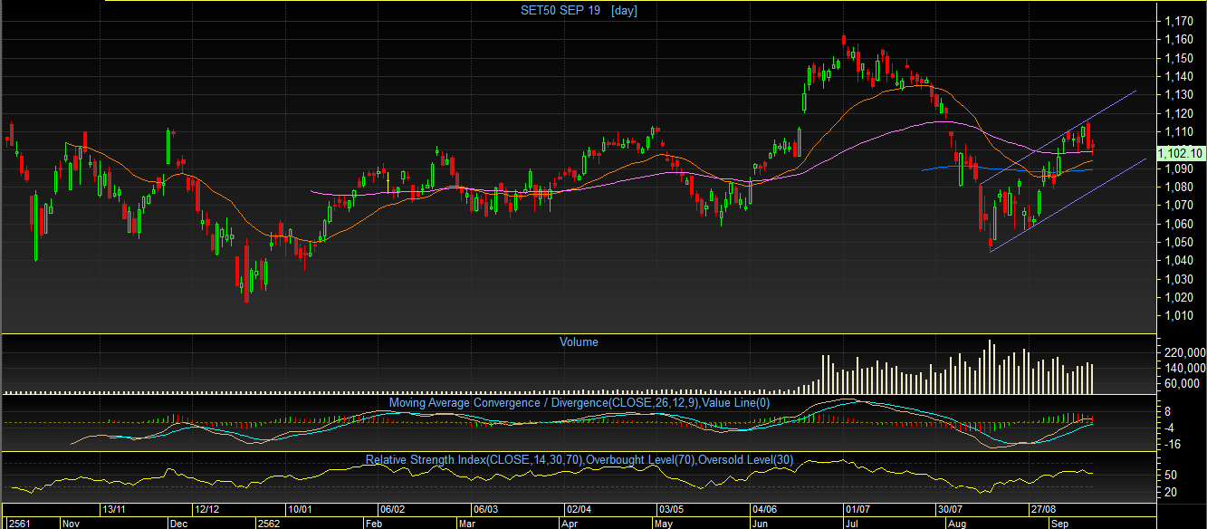This screenshot has height=529, width=1207.
Task: Select the Aug month label
Action: pos(957,523)
